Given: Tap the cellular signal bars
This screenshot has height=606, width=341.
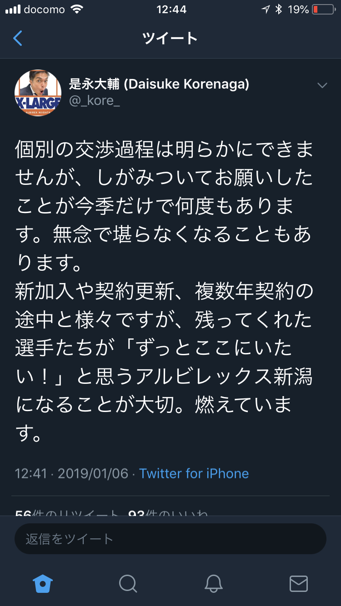Looking at the screenshot, I should click(13, 10).
